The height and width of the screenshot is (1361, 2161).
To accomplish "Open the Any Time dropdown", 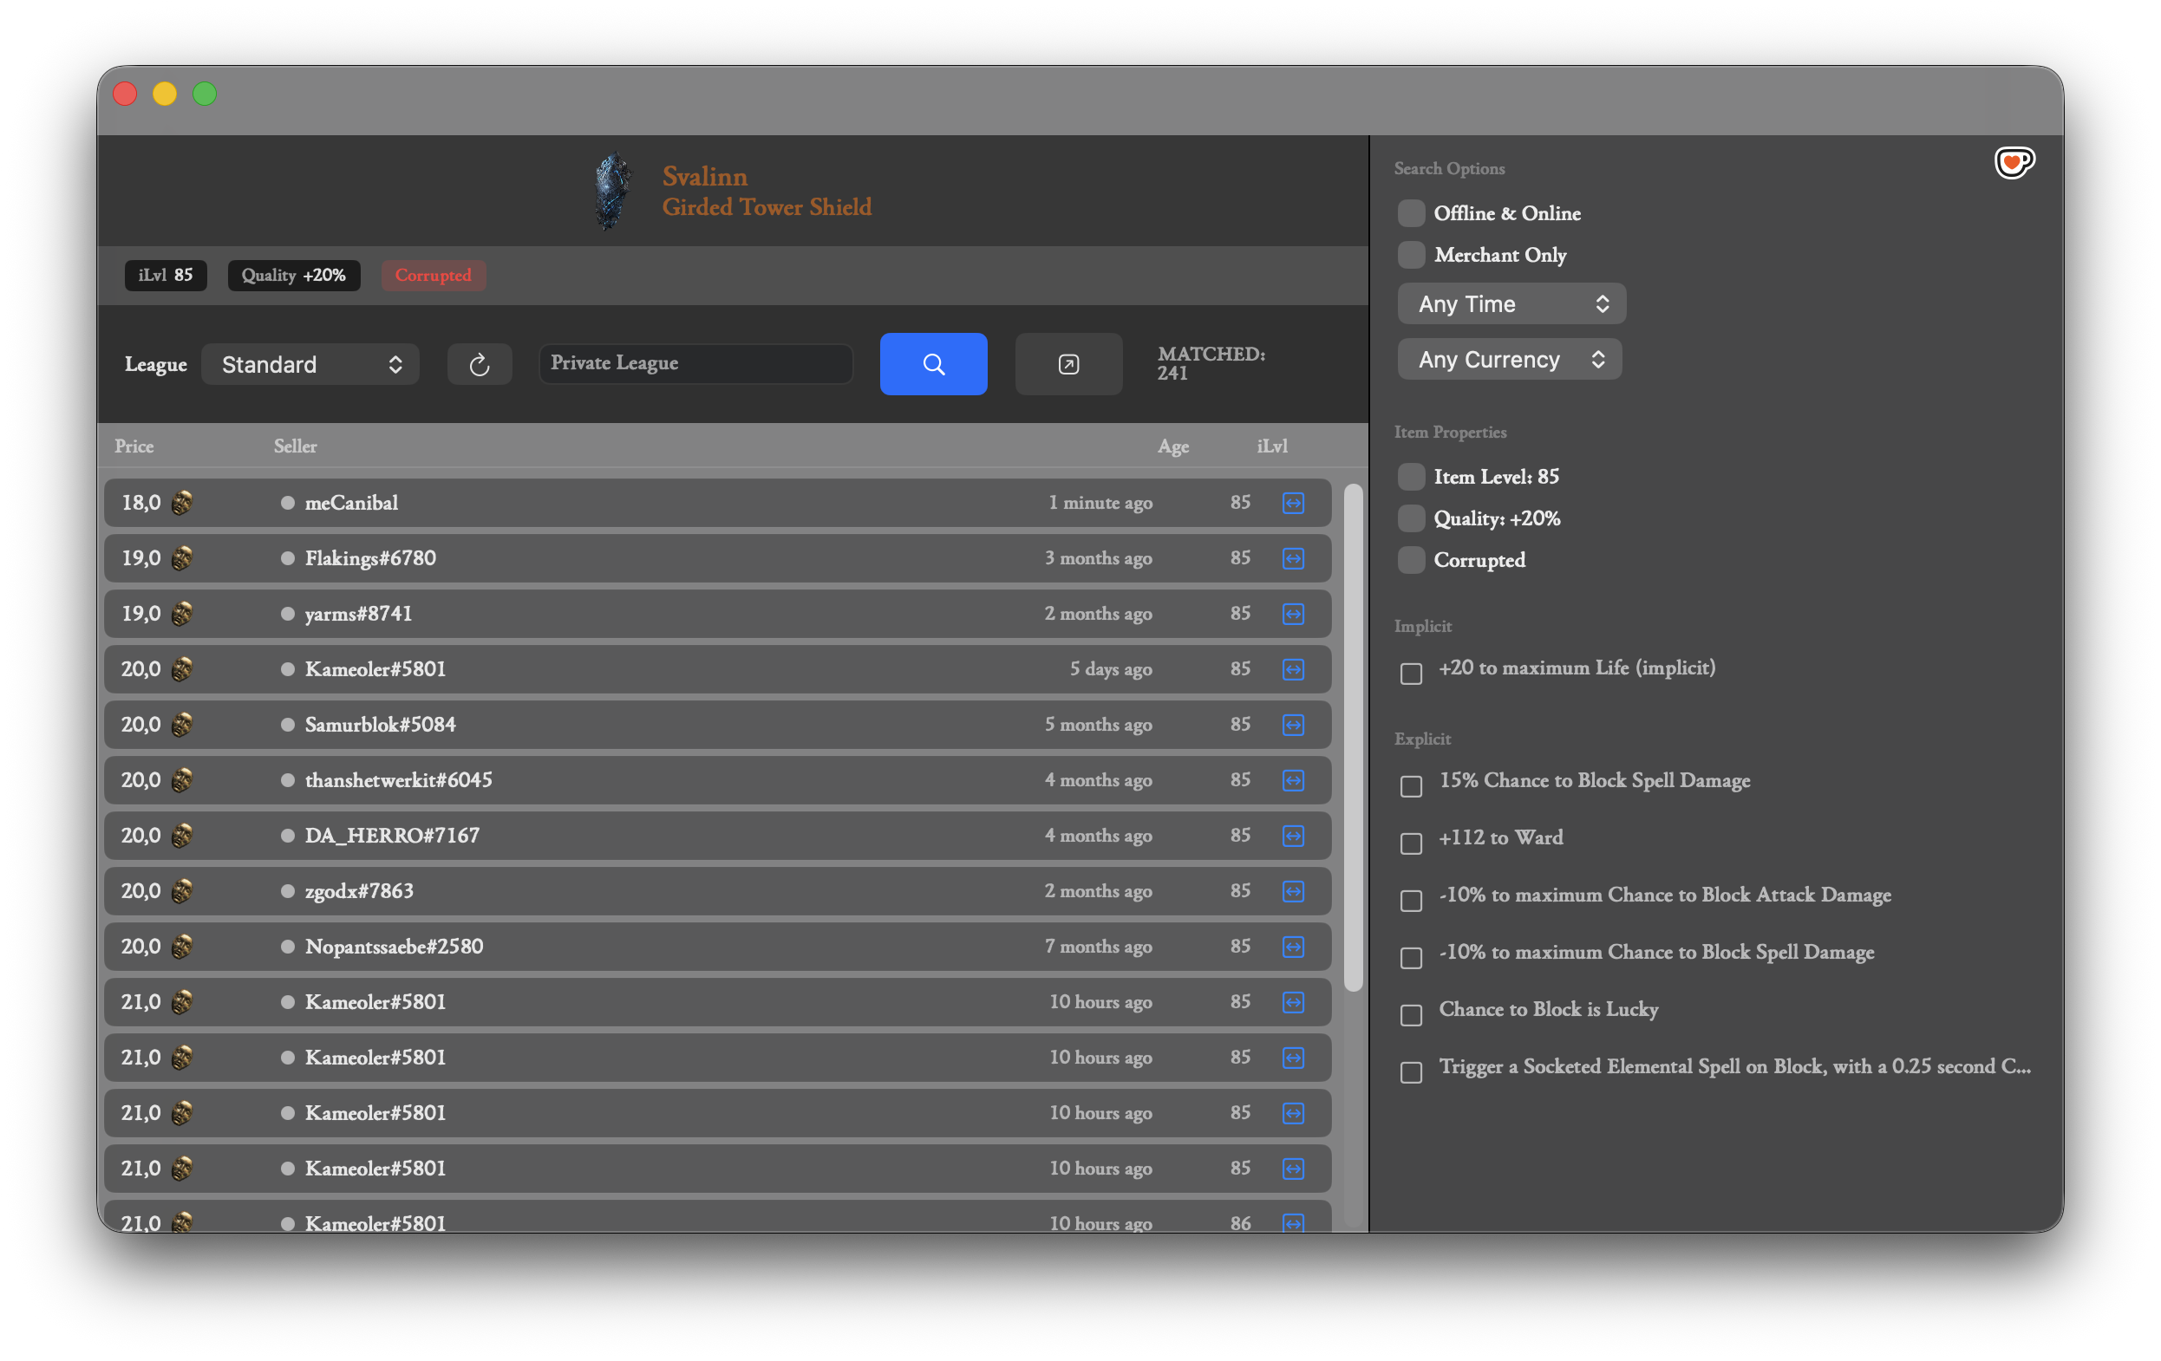I will [1511, 304].
